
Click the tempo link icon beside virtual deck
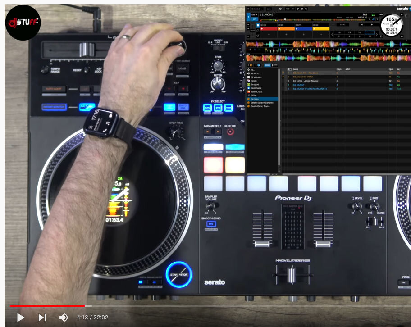(x=381, y=15)
